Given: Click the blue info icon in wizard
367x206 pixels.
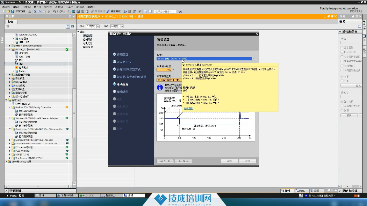Looking at the screenshot, I should pos(160,87).
